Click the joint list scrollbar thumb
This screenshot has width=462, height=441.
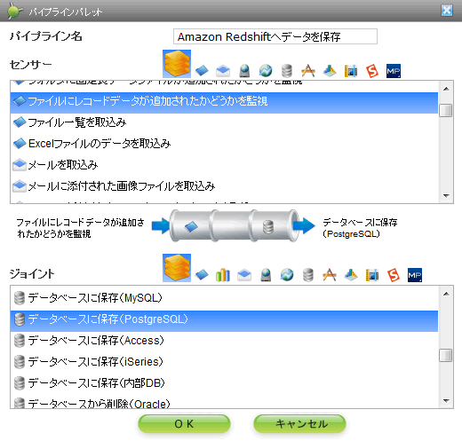click(x=446, y=355)
